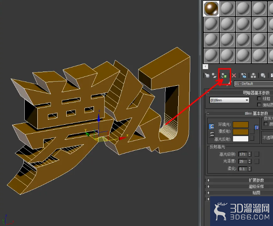Click the padlock icon beside color swatches
Screen dimensions: 273x226
tap(257, 127)
